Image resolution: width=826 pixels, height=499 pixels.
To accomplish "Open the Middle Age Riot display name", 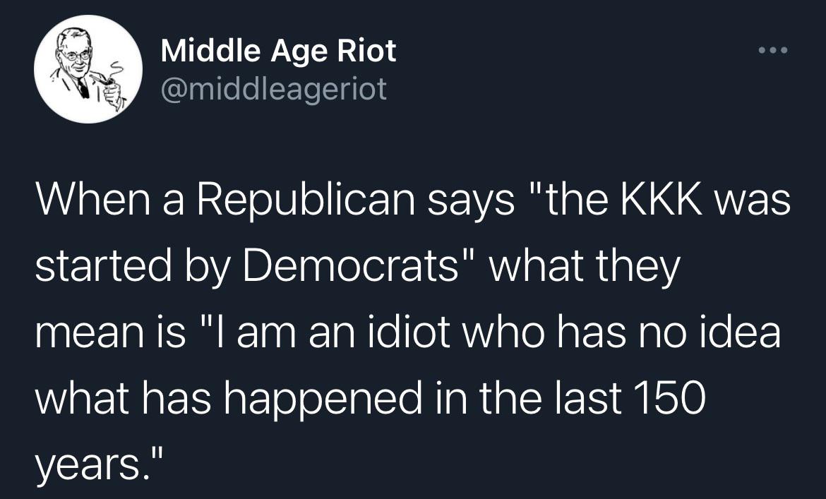I will (x=279, y=51).
